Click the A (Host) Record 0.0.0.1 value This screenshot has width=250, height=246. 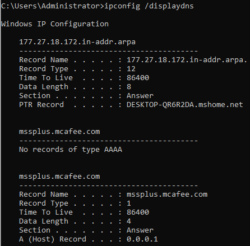[x=142, y=239]
